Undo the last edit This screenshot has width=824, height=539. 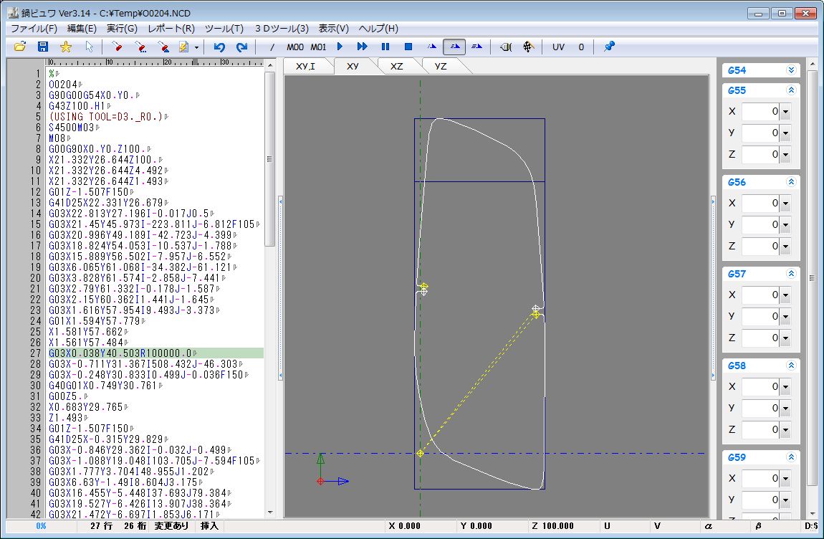219,47
